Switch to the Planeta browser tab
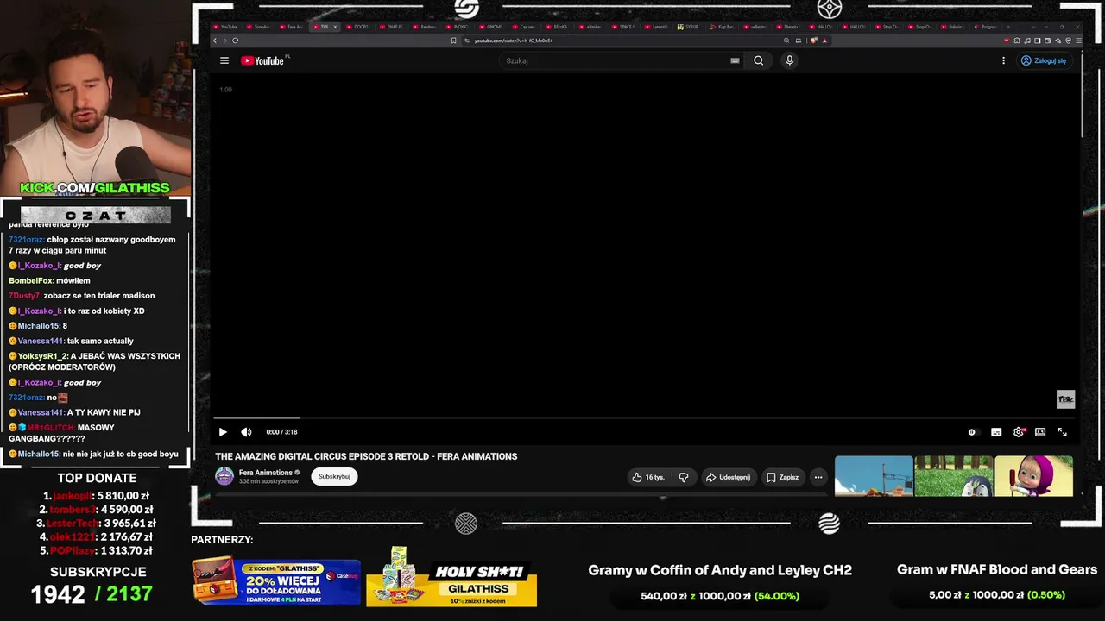Screen dimensions: 1105x621 [788, 27]
